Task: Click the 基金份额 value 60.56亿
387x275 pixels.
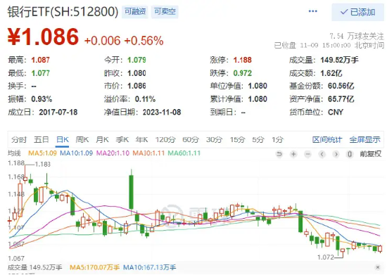Action: (341, 86)
